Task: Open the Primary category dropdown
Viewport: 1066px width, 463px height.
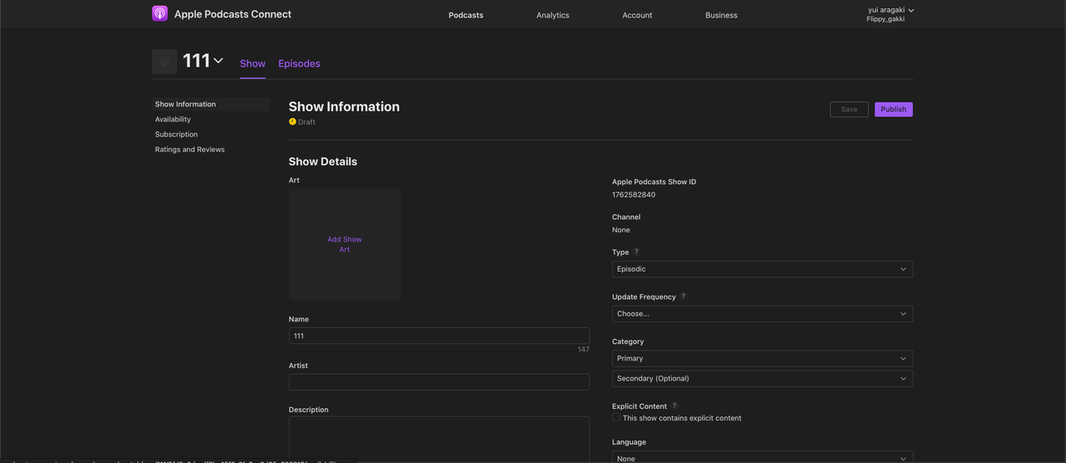Action: coord(762,358)
